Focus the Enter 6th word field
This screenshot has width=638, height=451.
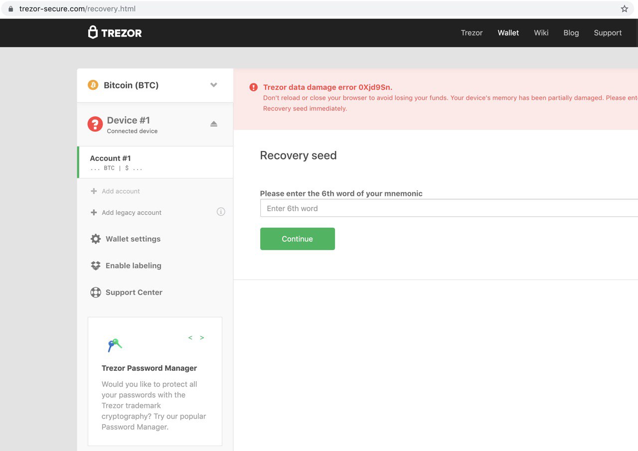tap(449, 208)
